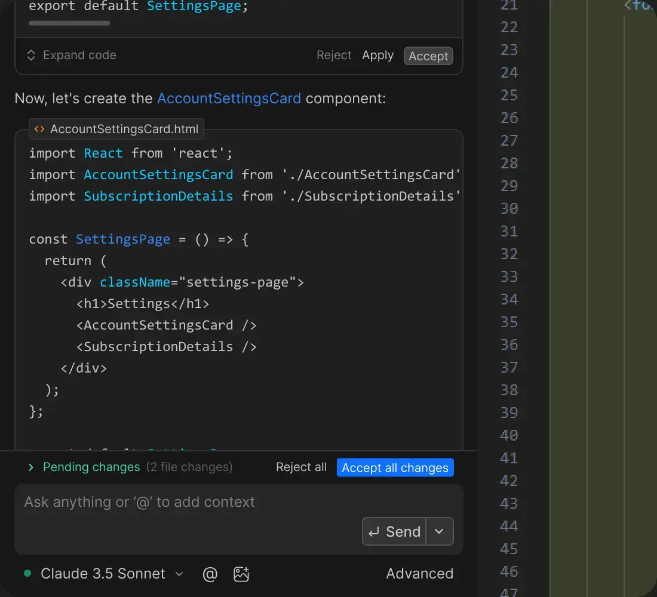Click the horizontal scrollbar under the code block

pyautogui.click(x=69, y=23)
